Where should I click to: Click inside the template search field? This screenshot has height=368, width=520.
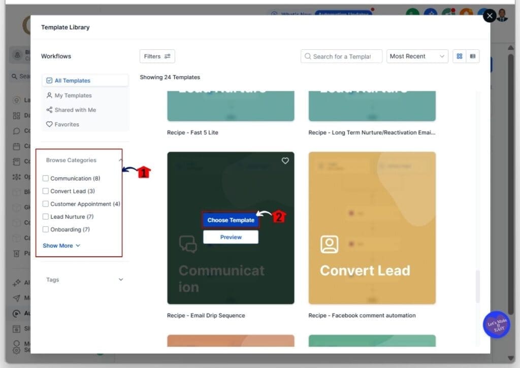pyautogui.click(x=341, y=56)
